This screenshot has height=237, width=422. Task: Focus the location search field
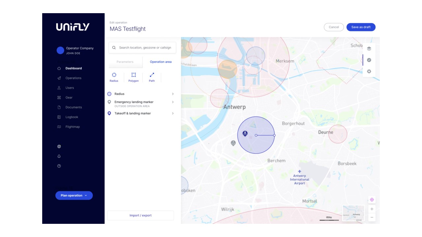pos(142,47)
